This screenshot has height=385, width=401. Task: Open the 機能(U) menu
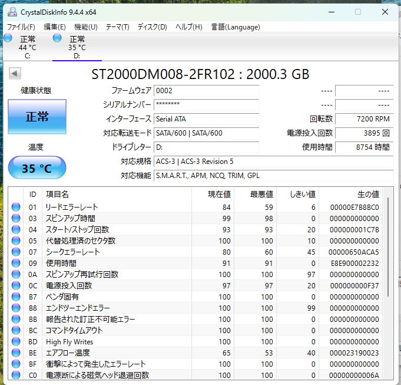85,27
